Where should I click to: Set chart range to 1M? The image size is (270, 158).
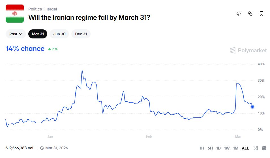pos(236,148)
